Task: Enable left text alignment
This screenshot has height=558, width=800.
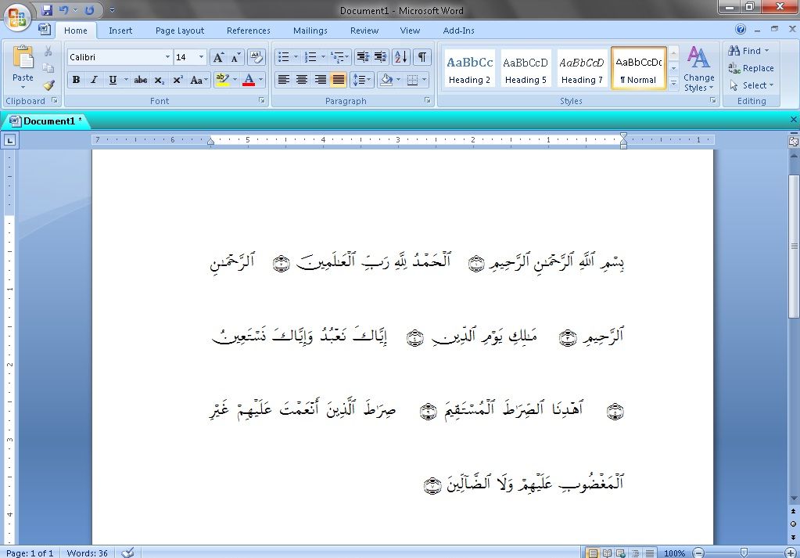Action: point(285,79)
